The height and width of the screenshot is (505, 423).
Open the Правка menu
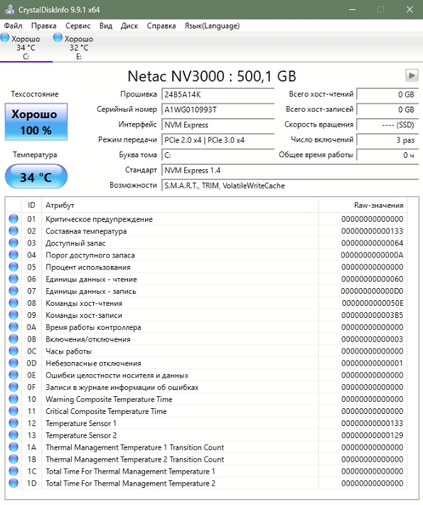coord(44,26)
